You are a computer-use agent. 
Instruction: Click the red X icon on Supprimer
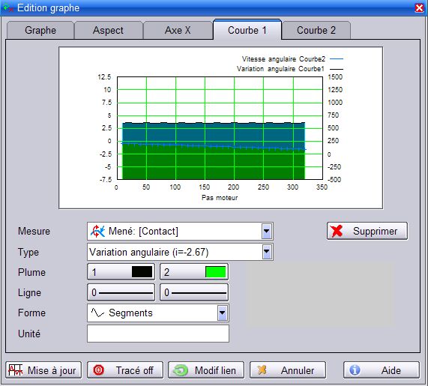tap(337, 231)
